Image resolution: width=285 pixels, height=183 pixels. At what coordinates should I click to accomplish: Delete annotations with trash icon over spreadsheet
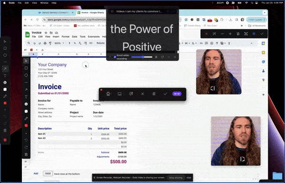point(26,155)
